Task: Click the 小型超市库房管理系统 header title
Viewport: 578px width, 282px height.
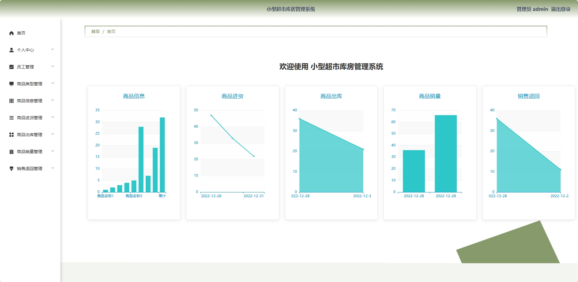Action: tap(291, 9)
